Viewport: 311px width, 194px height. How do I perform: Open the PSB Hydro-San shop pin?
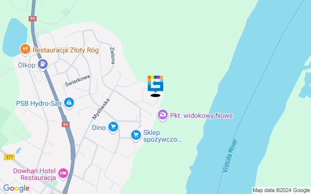point(69,103)
